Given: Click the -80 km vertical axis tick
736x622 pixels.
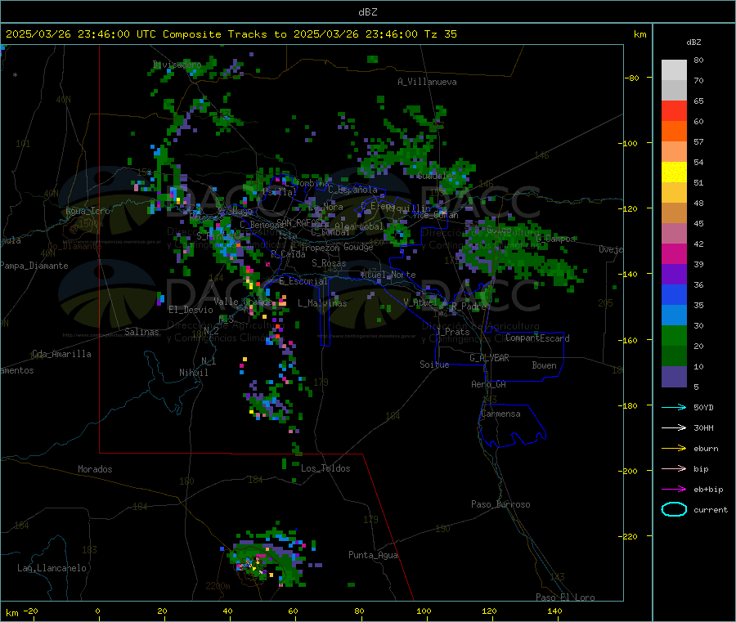Looking at the screenshot, I should point(631,78).
